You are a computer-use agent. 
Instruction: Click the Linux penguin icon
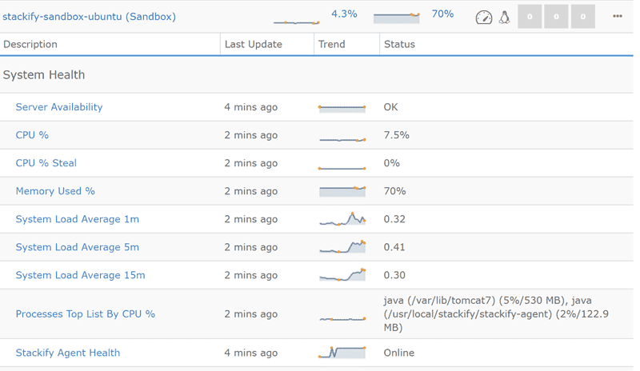[x=505, y=17]
